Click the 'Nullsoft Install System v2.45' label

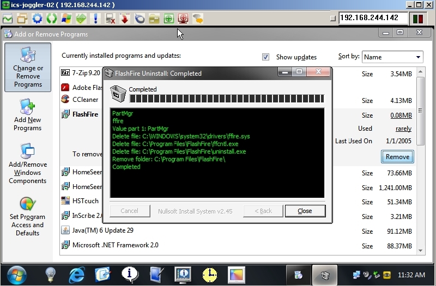(195, 211)
